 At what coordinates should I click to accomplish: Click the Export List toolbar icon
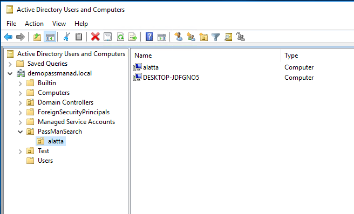point(133,37)
